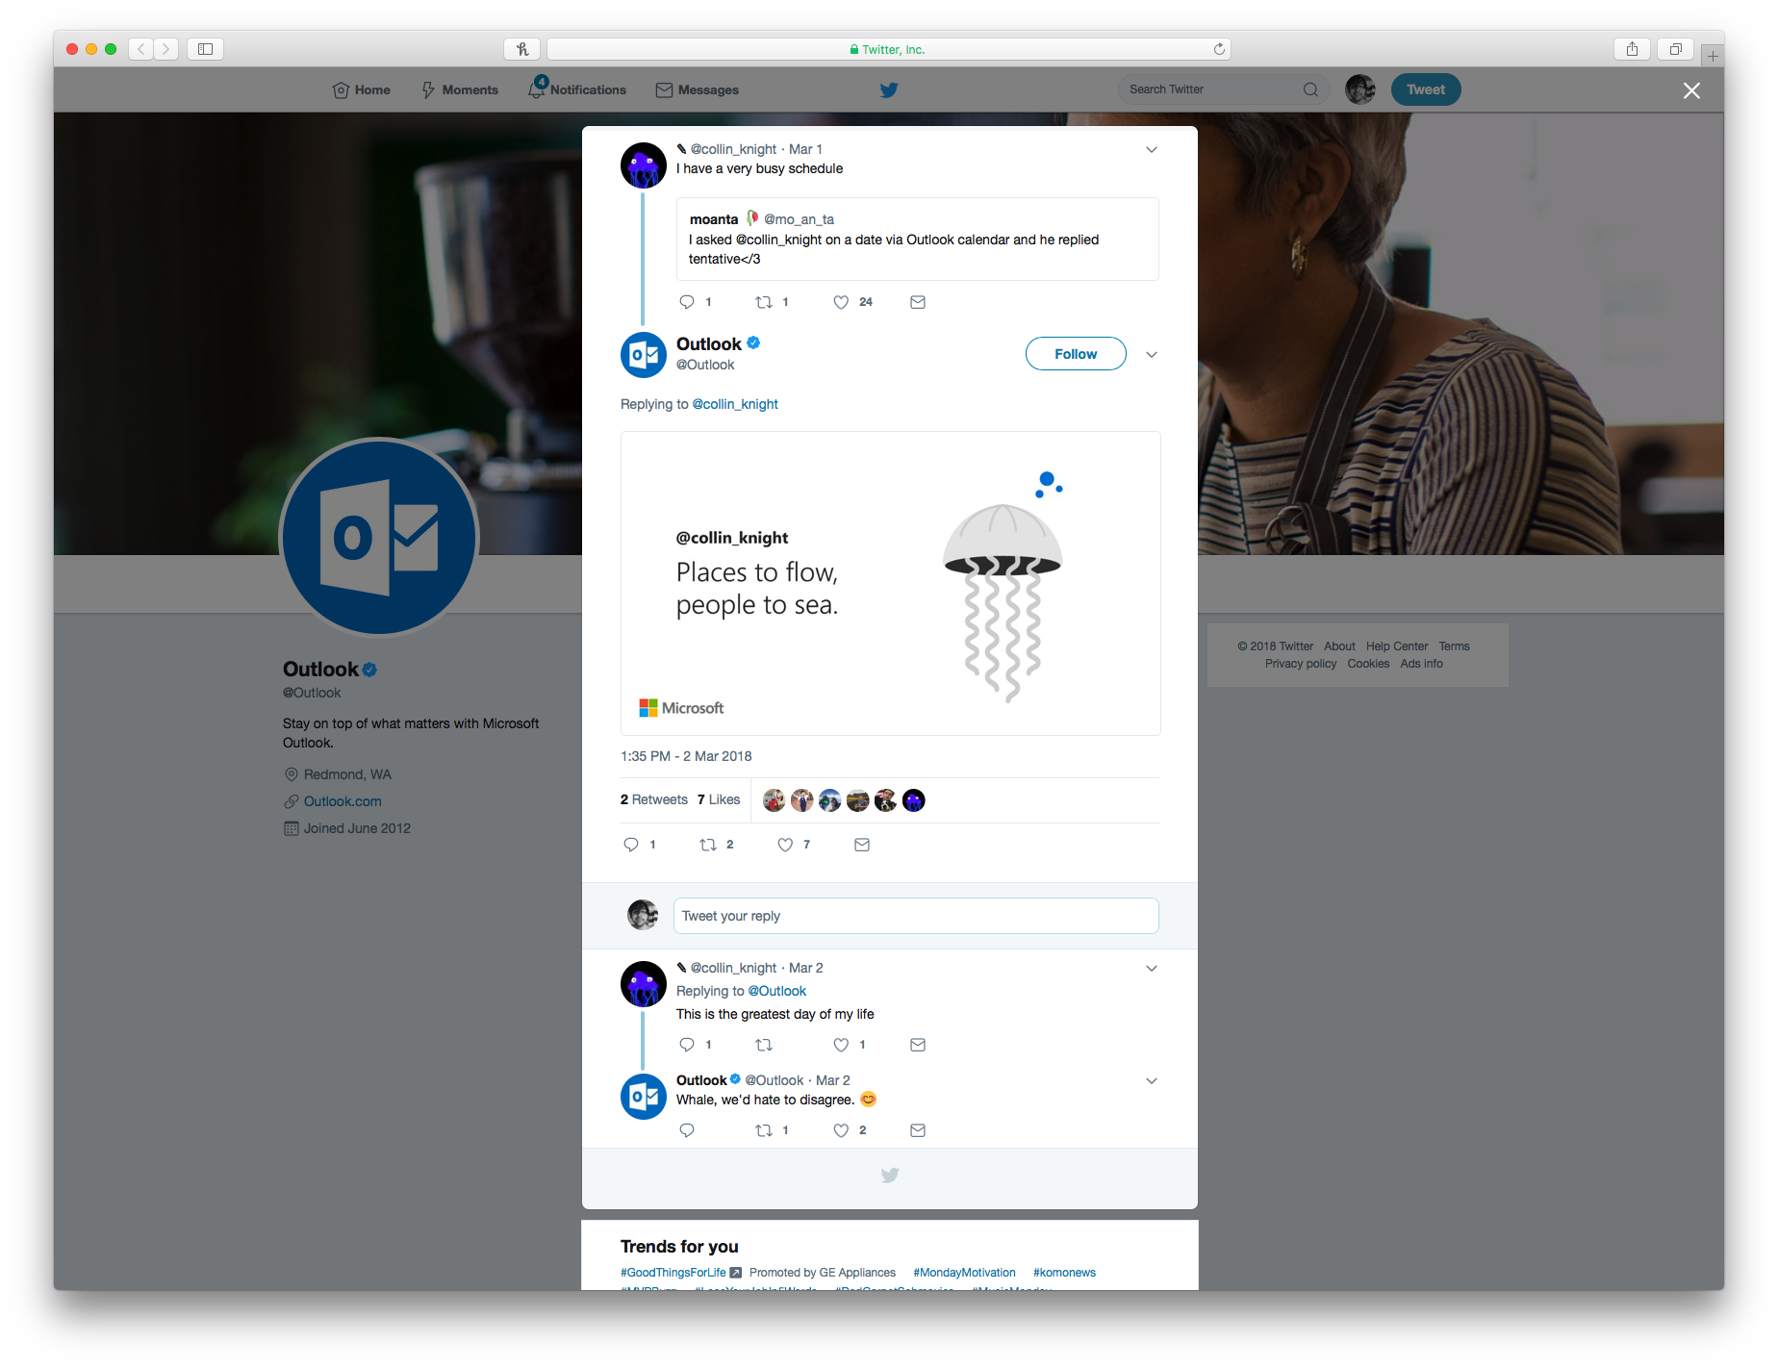Retweet 'Whale, we'd hate to disagree' tweet
The width and height of the screenshot is (1778, 1367).
point(764,1130)
